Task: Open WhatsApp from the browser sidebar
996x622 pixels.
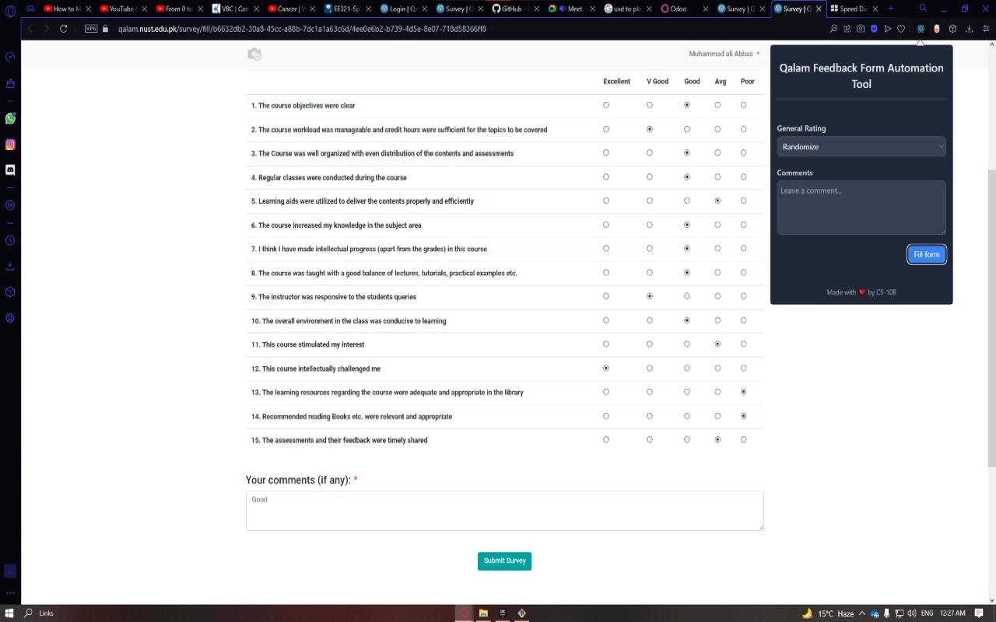Action: pyautogui.click(x=10, y=119)
